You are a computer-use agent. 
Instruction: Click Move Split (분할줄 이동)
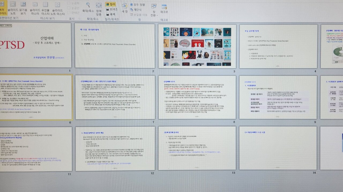point(139,15)
